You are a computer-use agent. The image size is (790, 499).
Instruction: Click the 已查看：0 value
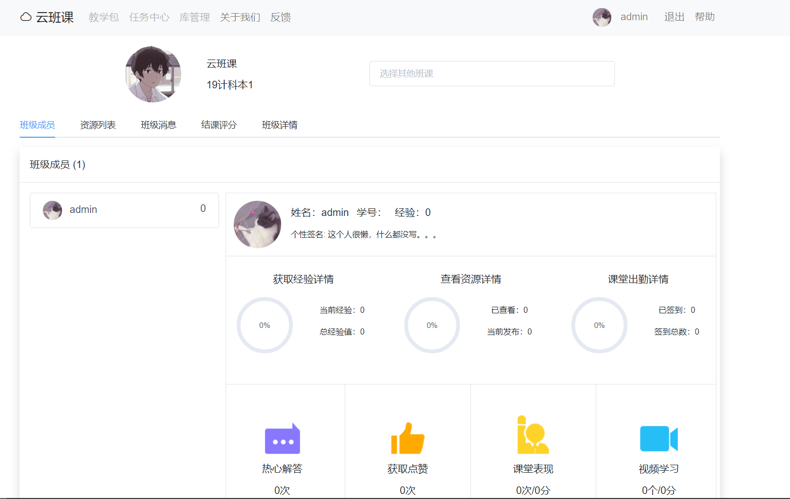[x=509, y=310]
